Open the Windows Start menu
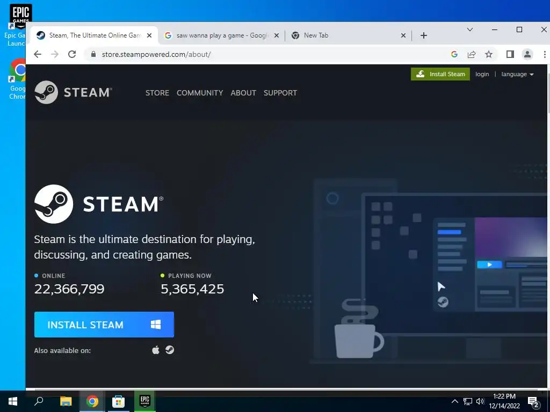 (x=13, y=401)
